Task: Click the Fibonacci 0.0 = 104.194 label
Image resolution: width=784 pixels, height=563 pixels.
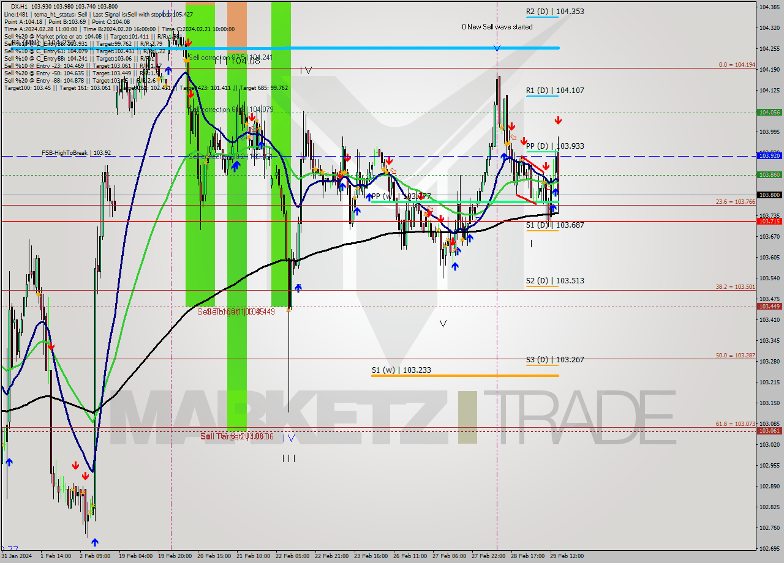Action: pos(737,64)
